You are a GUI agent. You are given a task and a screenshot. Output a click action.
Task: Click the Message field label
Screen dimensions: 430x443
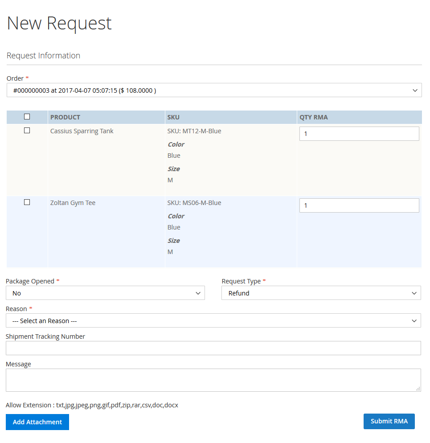click(x=18, y=364)
